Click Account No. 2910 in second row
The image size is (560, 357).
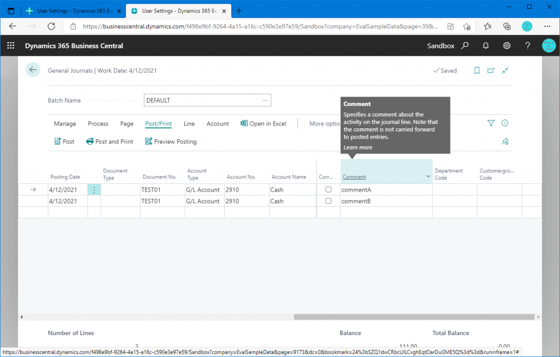pos(247,201)
